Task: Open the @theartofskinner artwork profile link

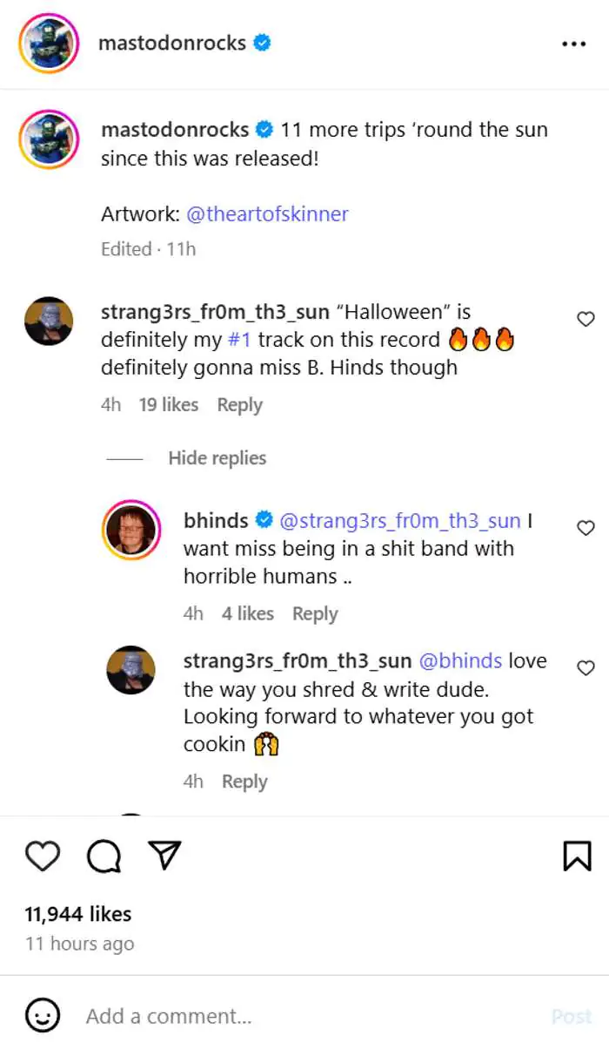Action: [x=267, y=214]
